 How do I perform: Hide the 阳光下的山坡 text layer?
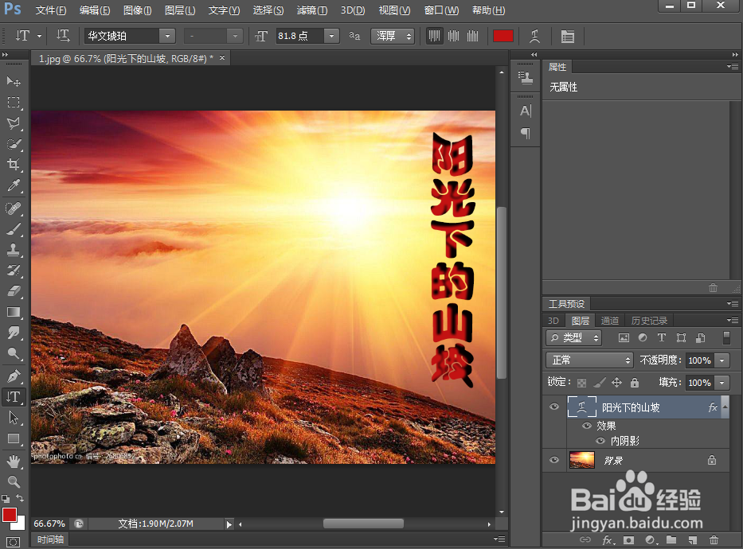click(x=553, y=407)
